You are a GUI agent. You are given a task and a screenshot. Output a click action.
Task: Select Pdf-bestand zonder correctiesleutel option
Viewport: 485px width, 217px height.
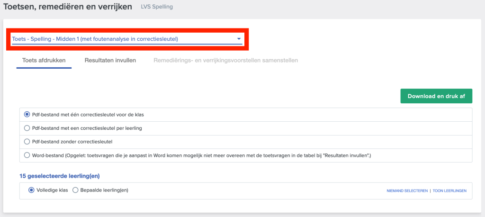click(x=27, y=142)
